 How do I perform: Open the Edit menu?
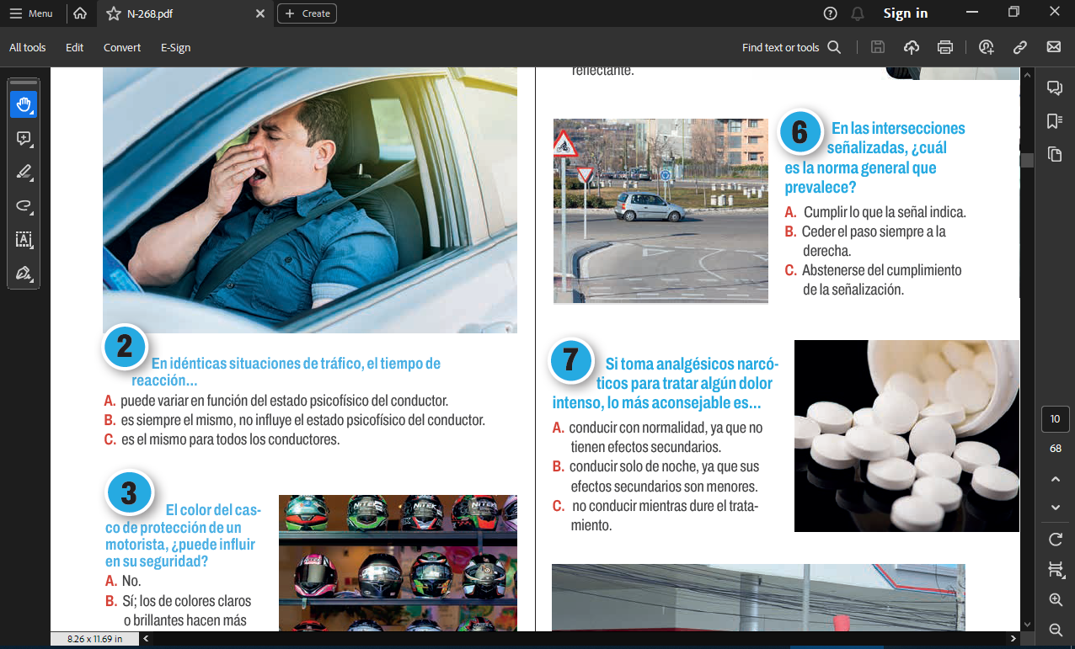(x=75, y=47)
